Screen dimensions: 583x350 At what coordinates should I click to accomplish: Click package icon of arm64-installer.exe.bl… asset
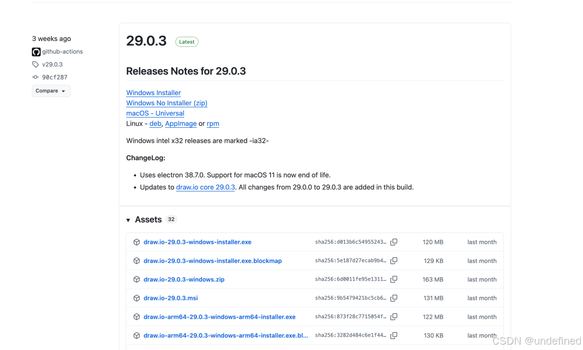pos(137,335)
